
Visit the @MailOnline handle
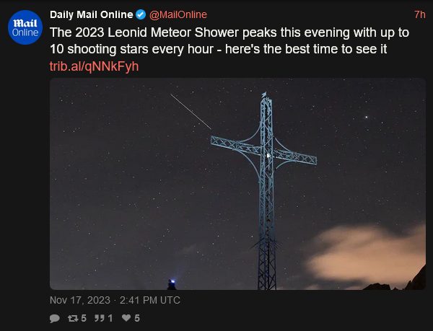pos(178,14)
